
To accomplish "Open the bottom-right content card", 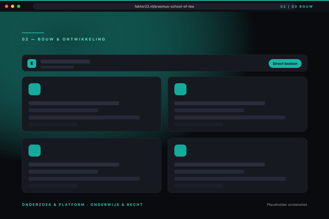I will coord(237,165).
